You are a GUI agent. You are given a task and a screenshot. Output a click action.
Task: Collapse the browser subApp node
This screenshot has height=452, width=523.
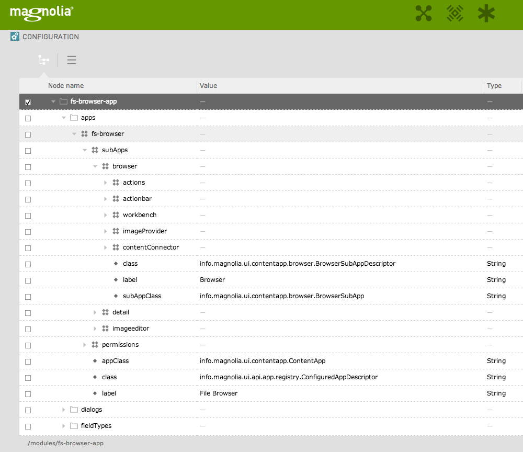tap(95, 166)
